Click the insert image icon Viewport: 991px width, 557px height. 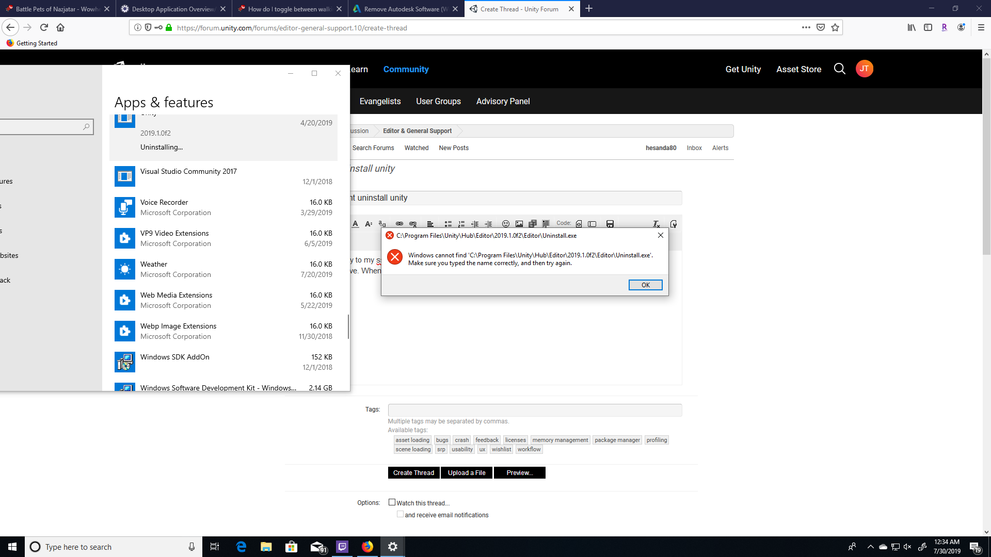pyautogui.click(x=519, y=224)
